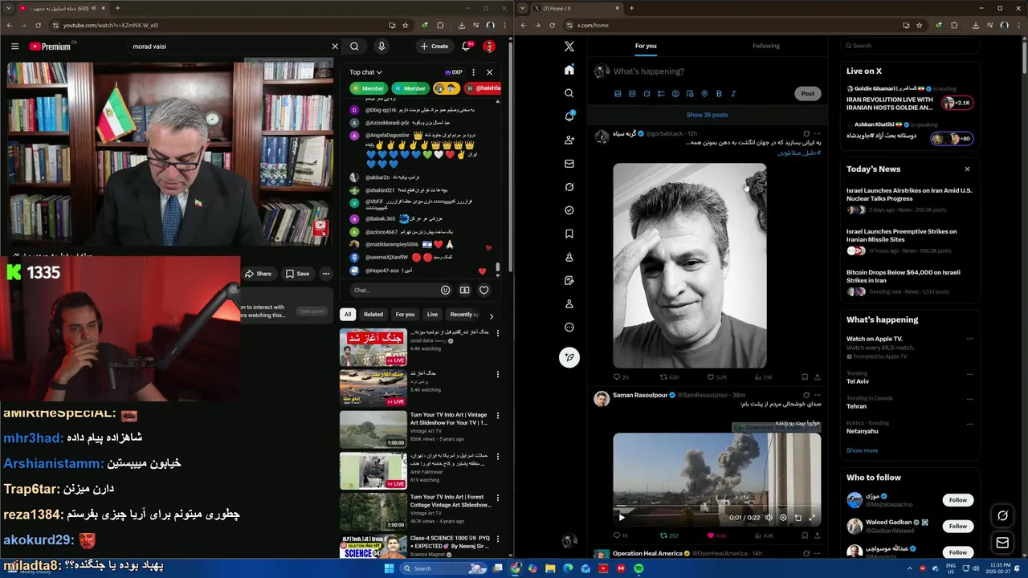Open the X Home icon in sidebar
The image size is (1028, 578).
click(569, 70)
